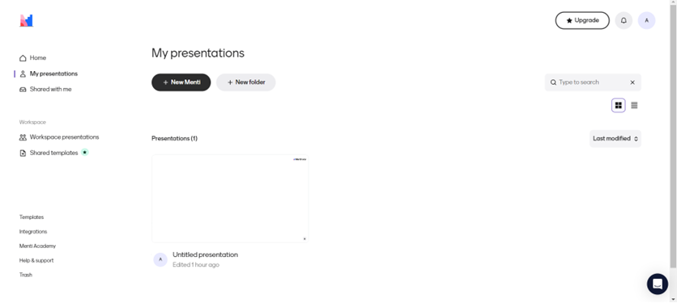The height and width of the screenshot is (303, 677).
Task: Open the notifications bell
Action: [624, 20]
